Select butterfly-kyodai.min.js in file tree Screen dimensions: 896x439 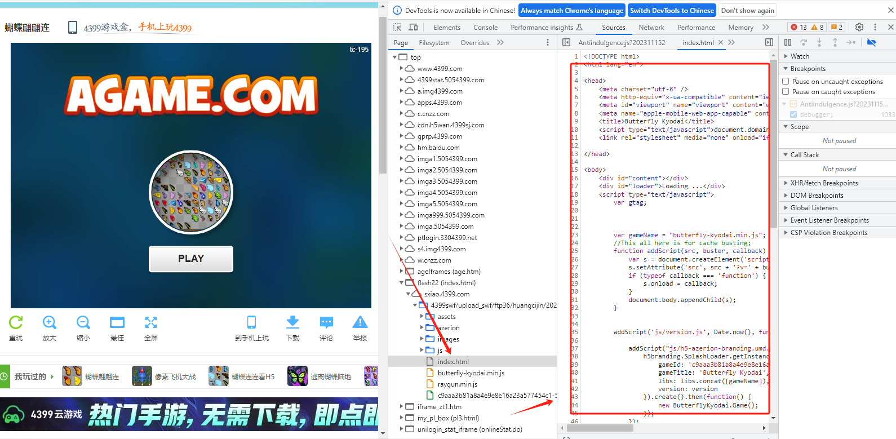(471, 373)
